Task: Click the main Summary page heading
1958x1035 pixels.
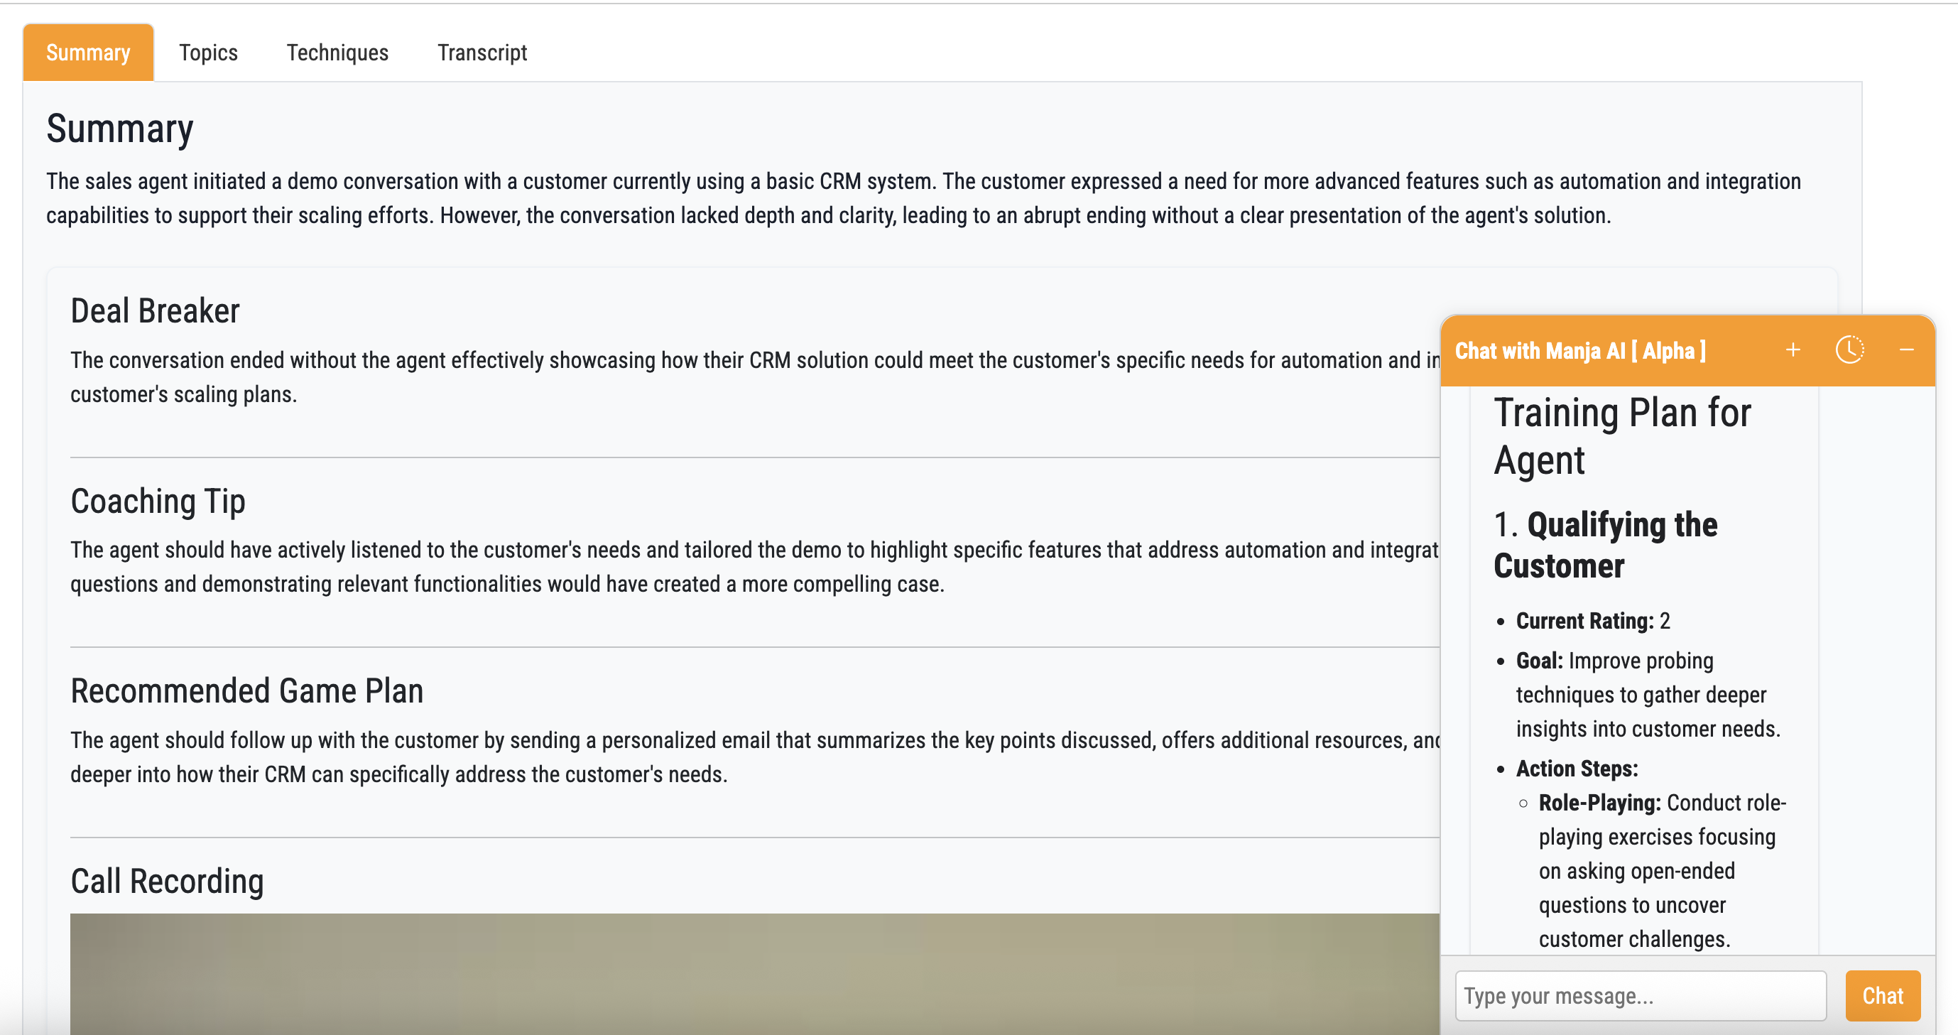Action: (120, 129)
